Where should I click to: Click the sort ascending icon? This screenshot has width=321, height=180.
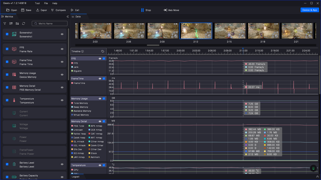11,23
